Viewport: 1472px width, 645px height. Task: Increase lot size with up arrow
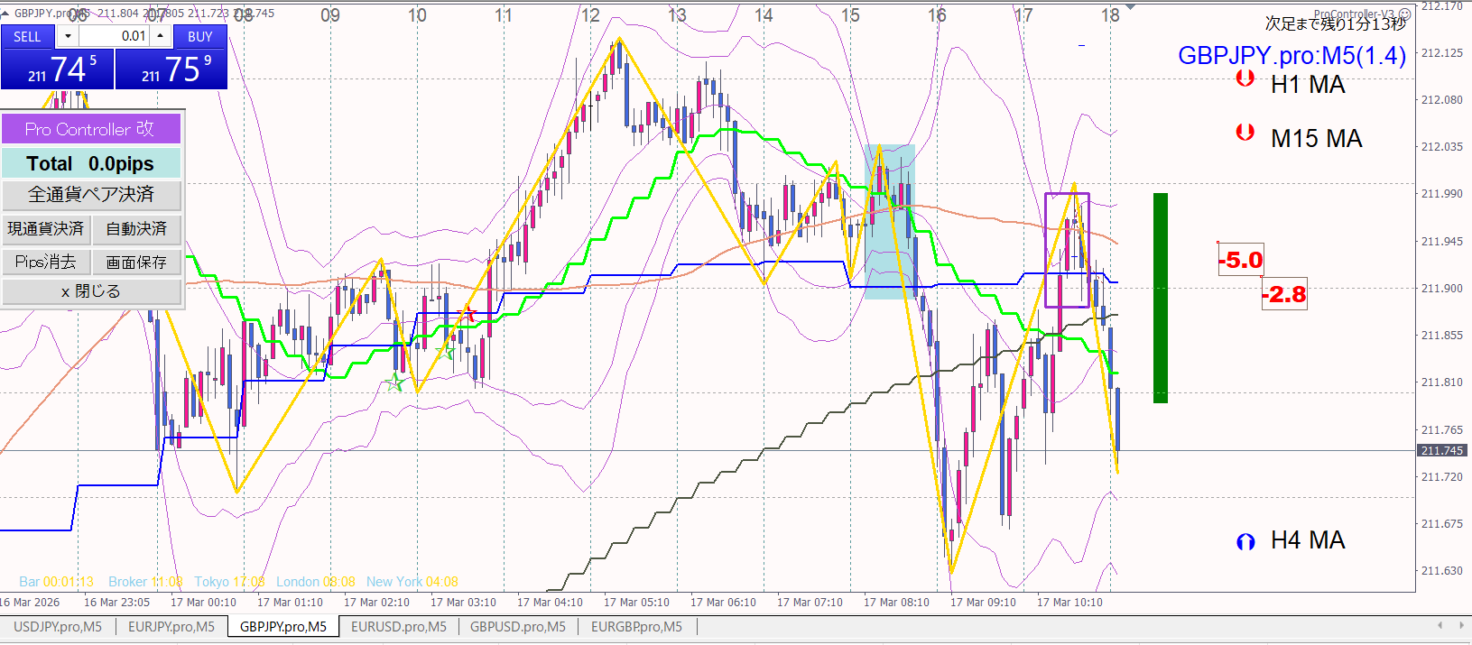coord(160,36)
